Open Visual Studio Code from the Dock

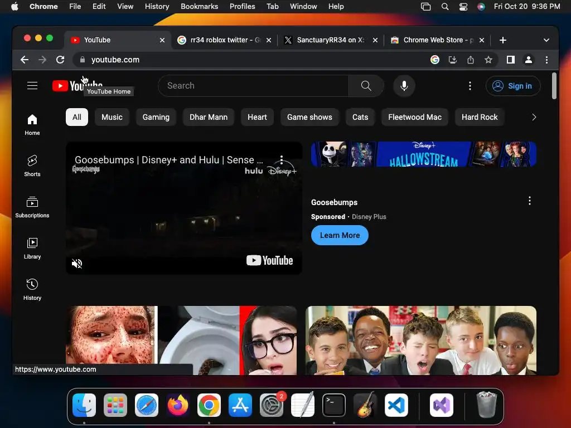coord(396,405)
